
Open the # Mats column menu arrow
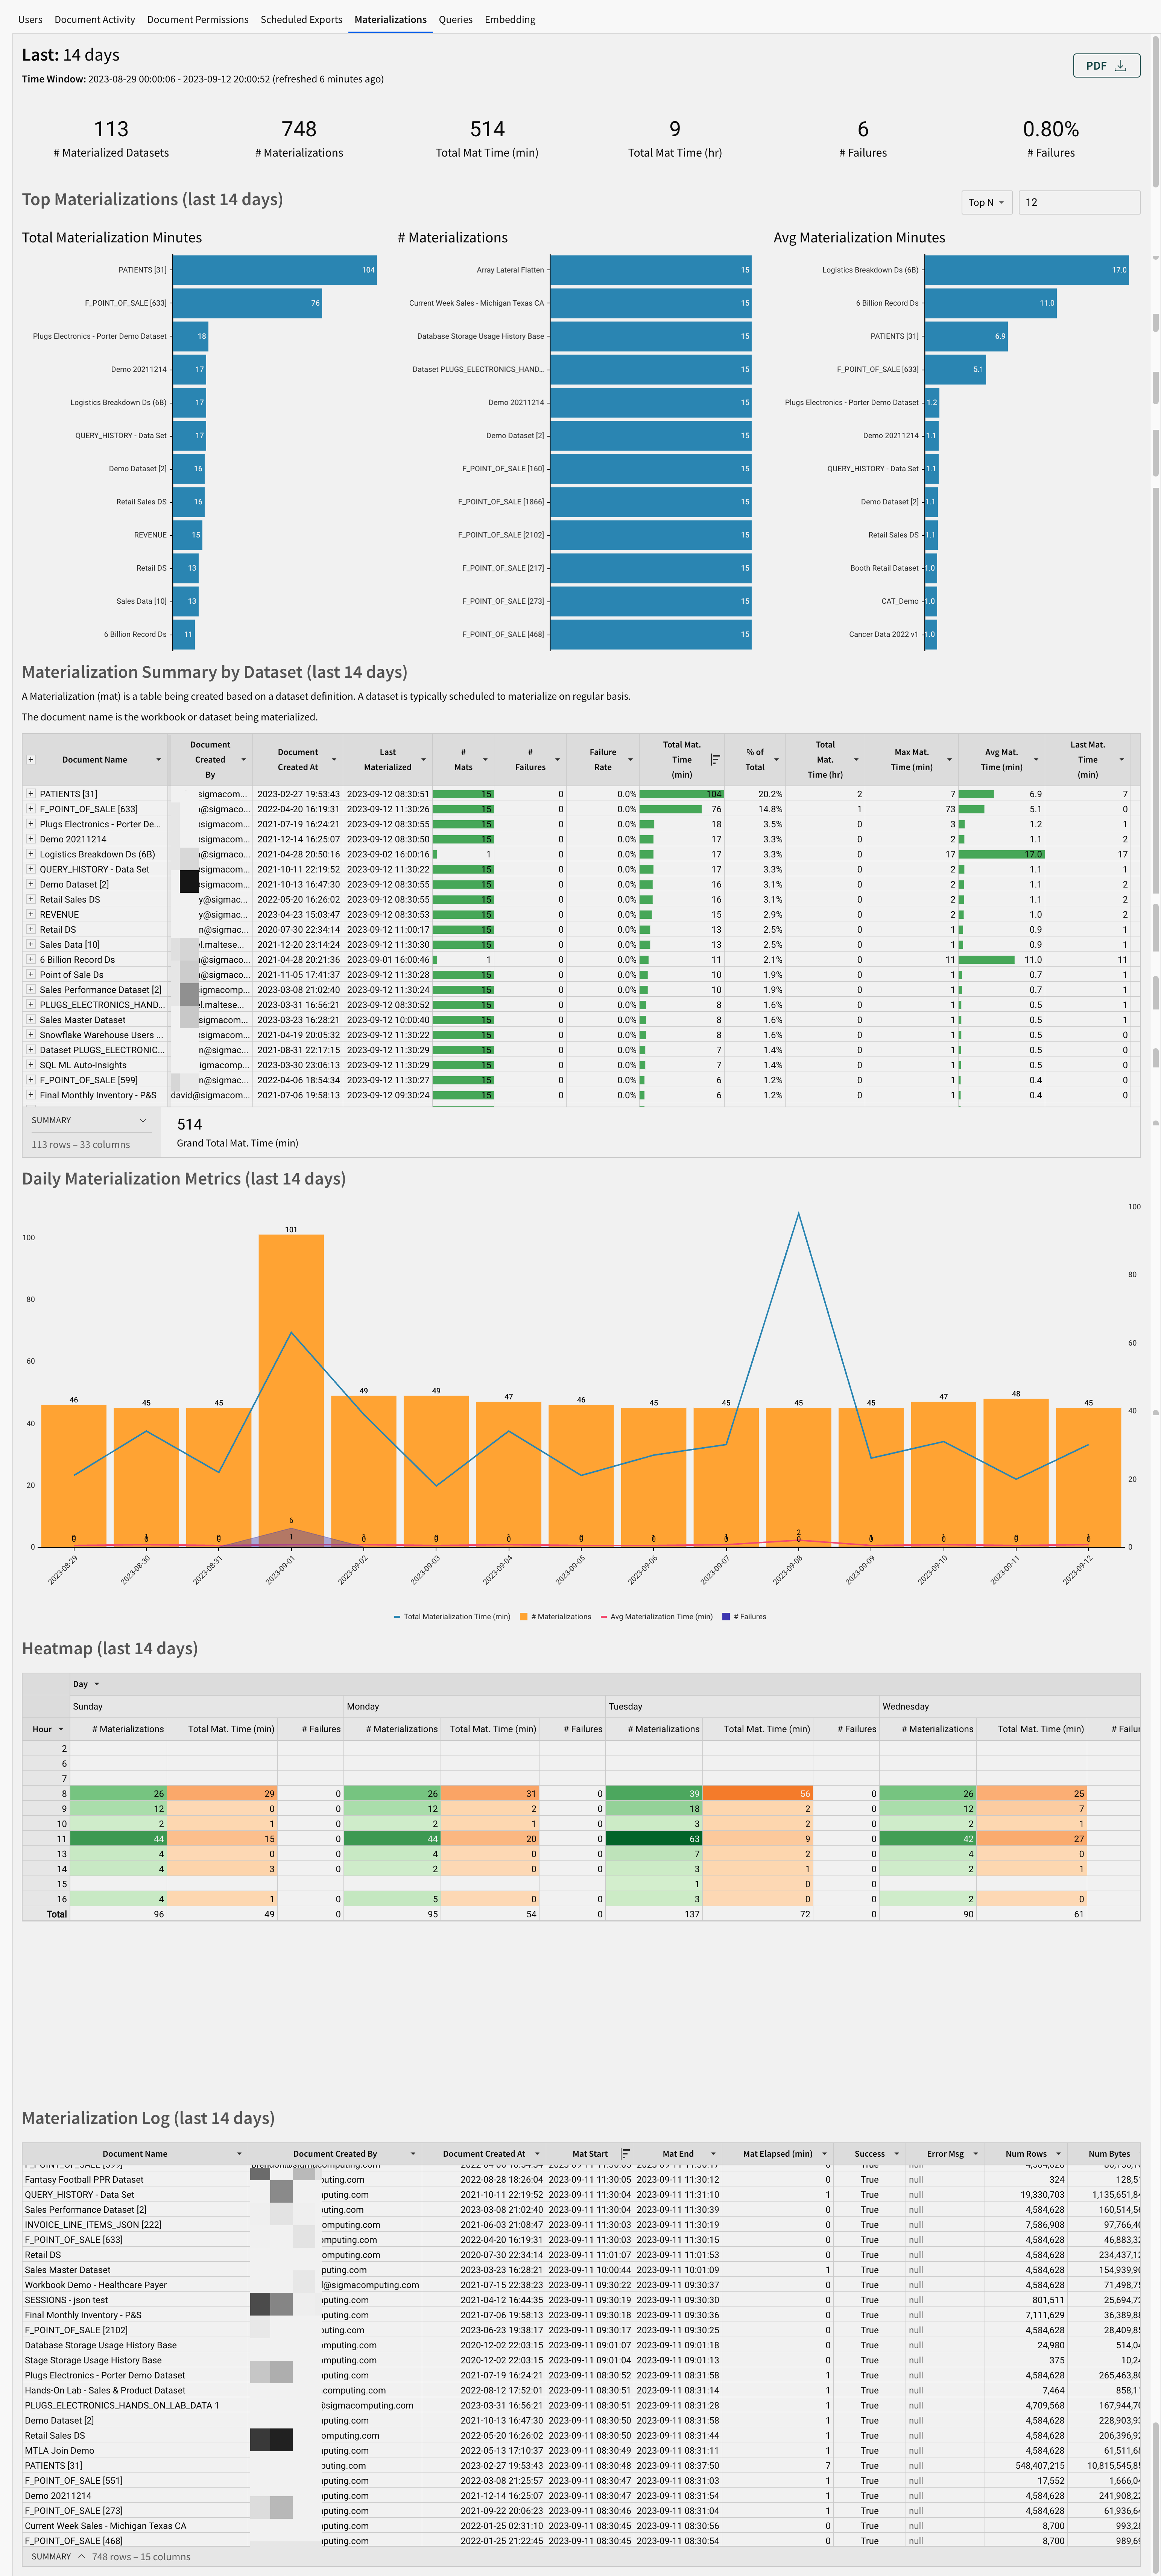coord(486,760)
